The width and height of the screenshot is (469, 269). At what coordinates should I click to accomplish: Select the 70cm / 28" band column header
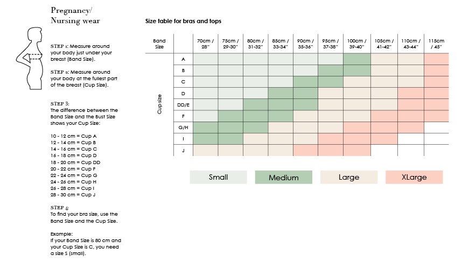point(205,44)
